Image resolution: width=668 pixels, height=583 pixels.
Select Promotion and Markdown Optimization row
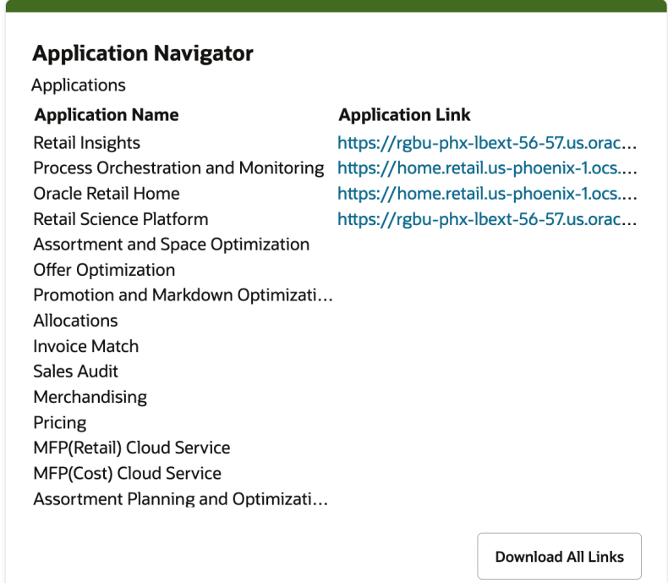tap(183, 295)
